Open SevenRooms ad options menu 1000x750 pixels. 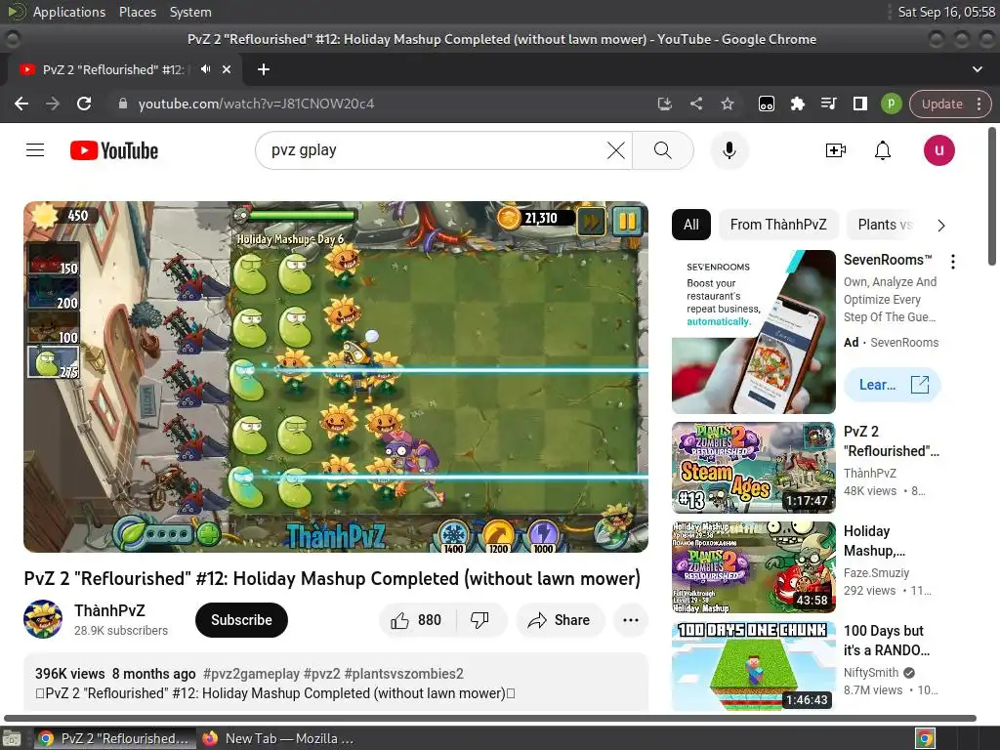[953, 261]
